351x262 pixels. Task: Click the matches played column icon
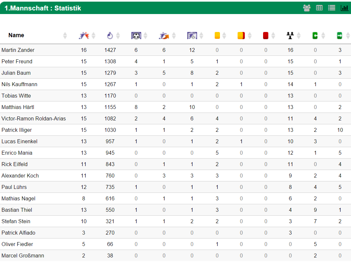pyautogui.click(x=84, y=36)
